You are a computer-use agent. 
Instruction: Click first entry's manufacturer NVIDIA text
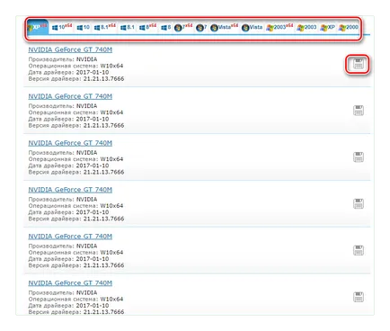tap(86, 59)
